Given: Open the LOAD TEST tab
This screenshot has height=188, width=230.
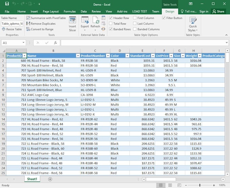Looking at the screenshot, I should 139,12.
